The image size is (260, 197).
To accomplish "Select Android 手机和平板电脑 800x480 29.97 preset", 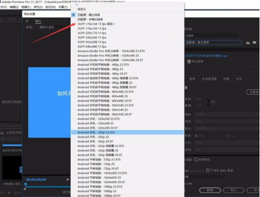I will (x=127, y=101).
